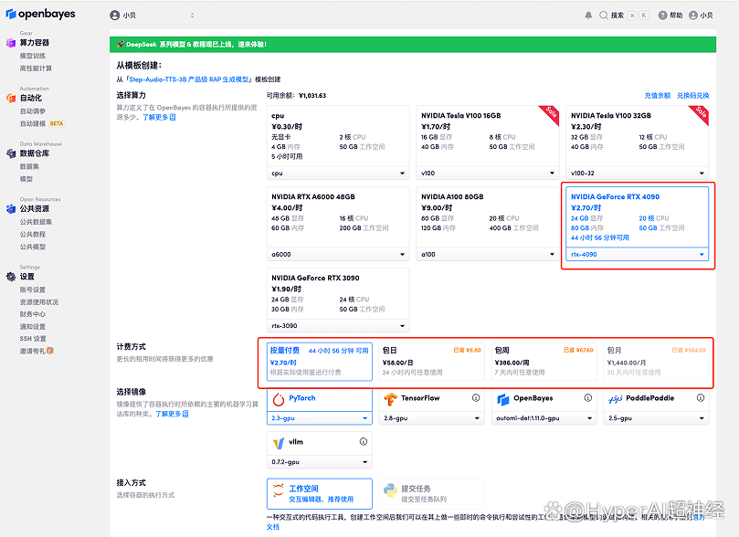Show info for vllm image
This screenshot has height=537, width=739.
pos(364,442)
